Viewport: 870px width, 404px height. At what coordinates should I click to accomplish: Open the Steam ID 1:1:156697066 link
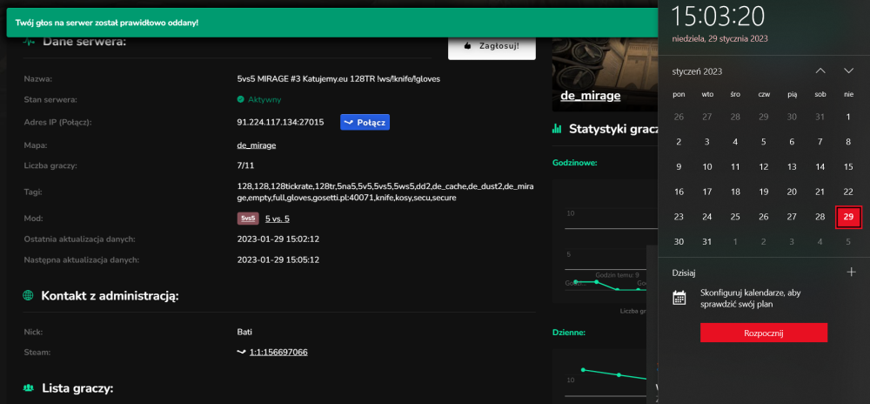coord(278,353)
